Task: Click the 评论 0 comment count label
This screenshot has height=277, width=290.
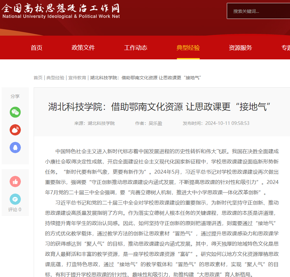Action: click(15, 210)
